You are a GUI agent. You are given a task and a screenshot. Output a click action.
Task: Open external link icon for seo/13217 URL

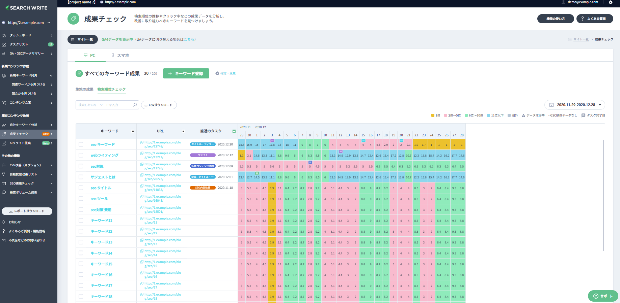[x=142, y=153]
